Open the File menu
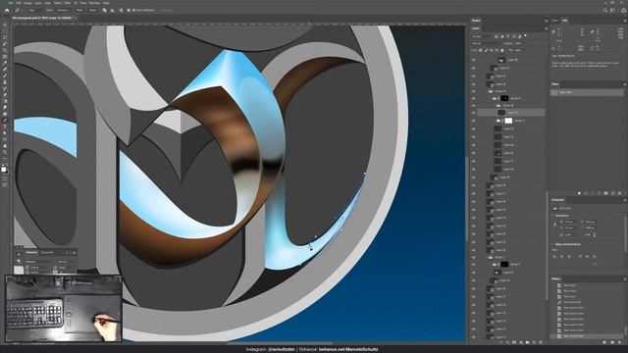 click(11, 3)
